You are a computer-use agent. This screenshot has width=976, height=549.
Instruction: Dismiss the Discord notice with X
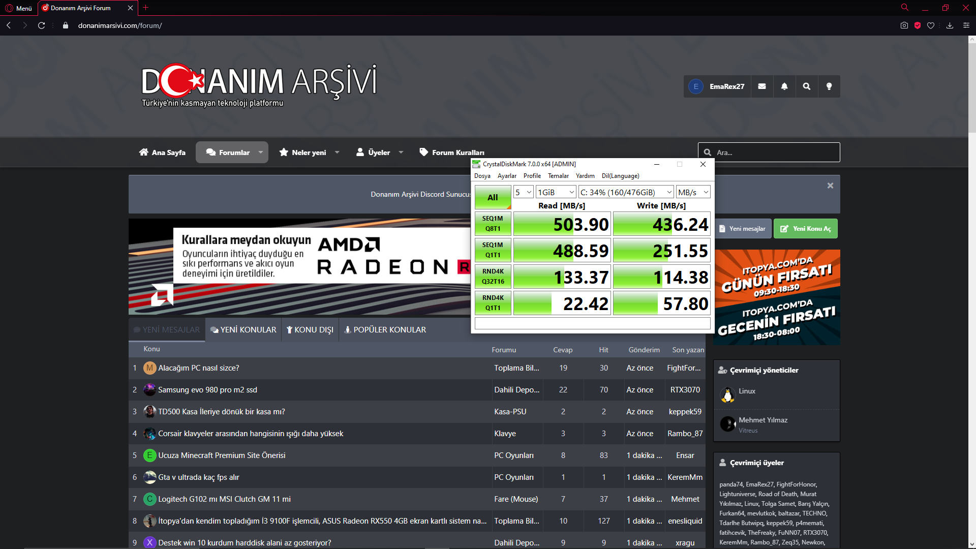tap(830, 186)
